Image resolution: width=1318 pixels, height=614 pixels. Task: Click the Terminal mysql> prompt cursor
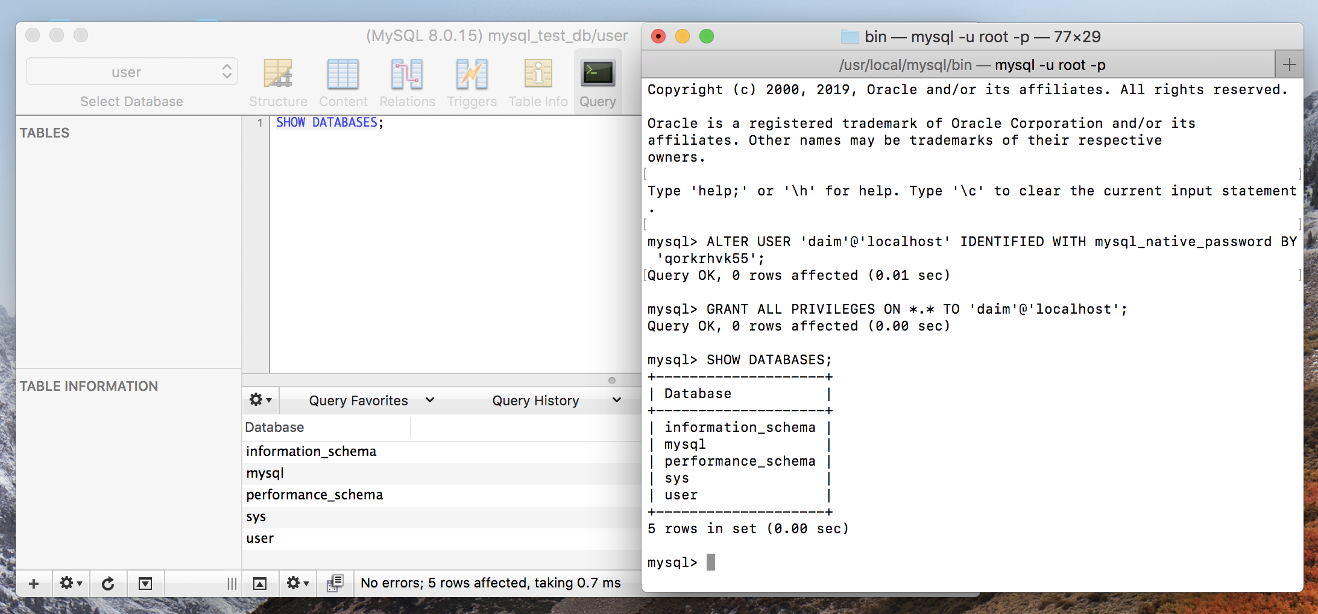[x=711, y=562]
